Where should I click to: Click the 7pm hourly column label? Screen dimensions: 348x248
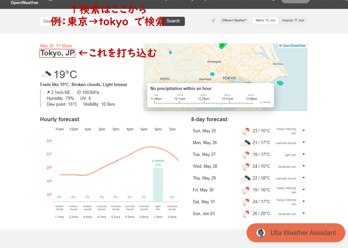[172, 129]
